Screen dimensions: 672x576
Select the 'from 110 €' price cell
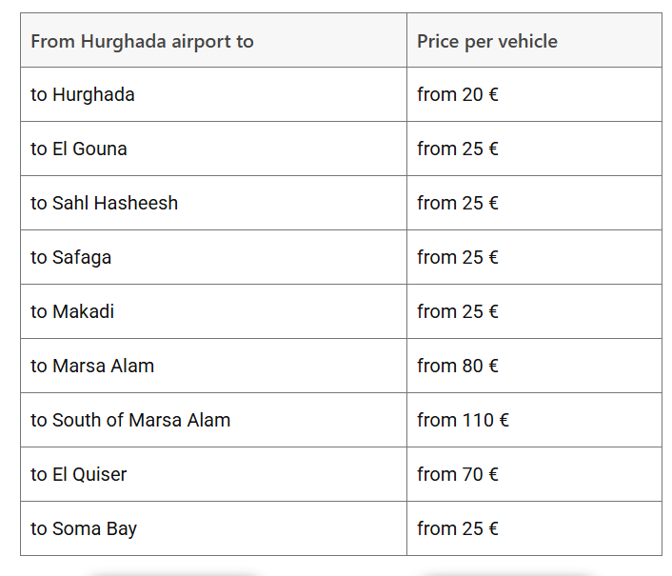point(463,420)
